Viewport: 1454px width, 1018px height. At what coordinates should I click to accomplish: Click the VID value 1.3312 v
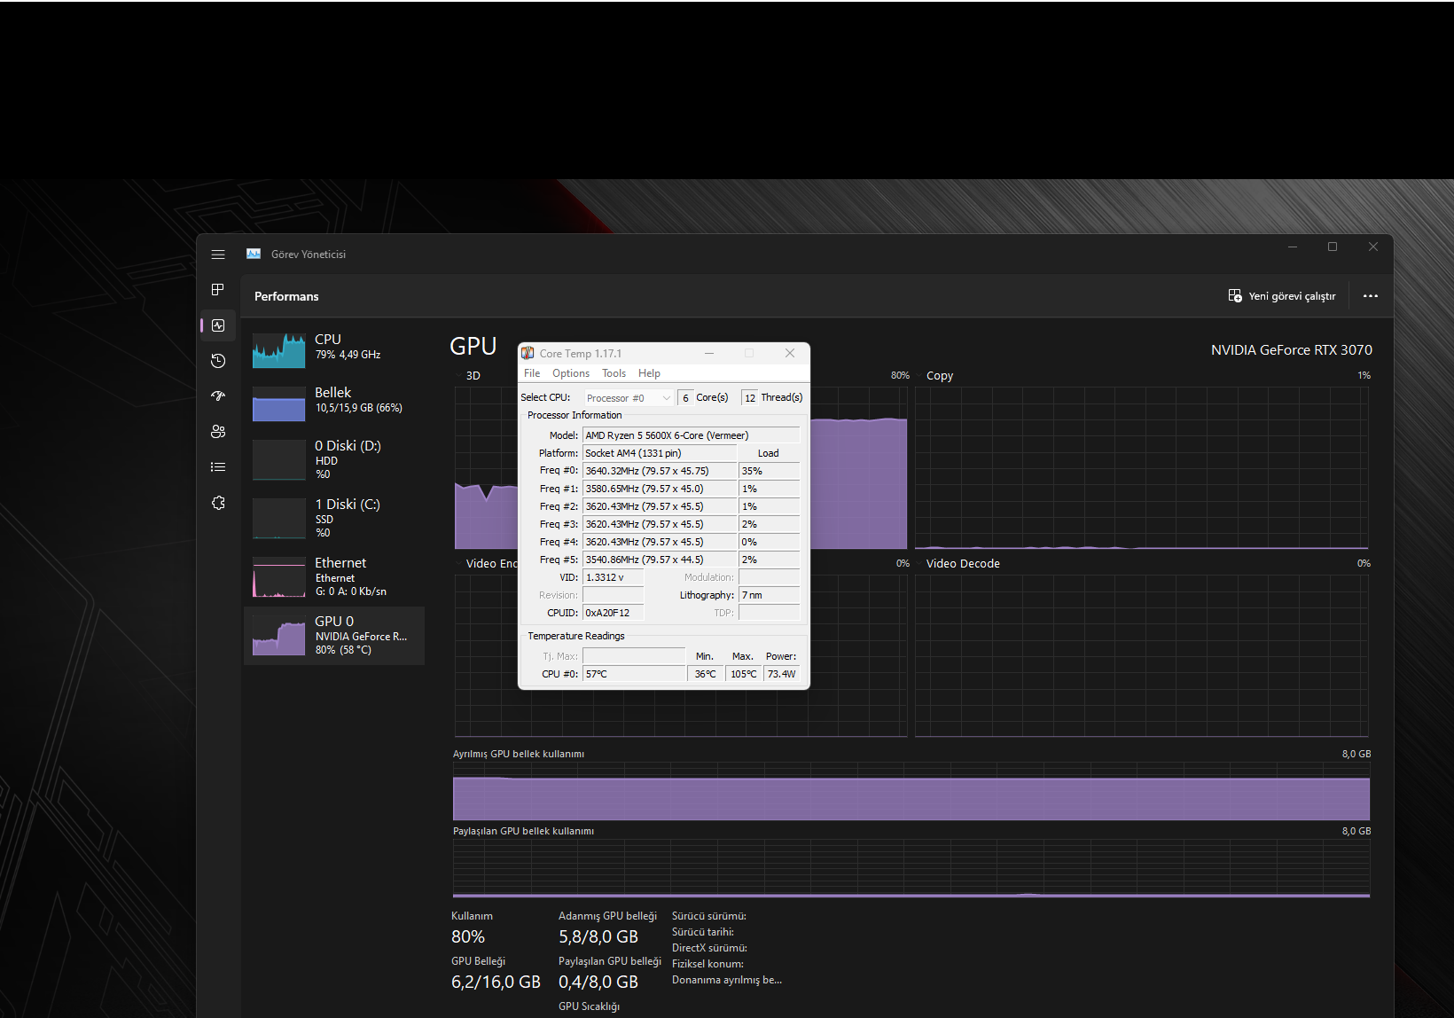[613, 577]
